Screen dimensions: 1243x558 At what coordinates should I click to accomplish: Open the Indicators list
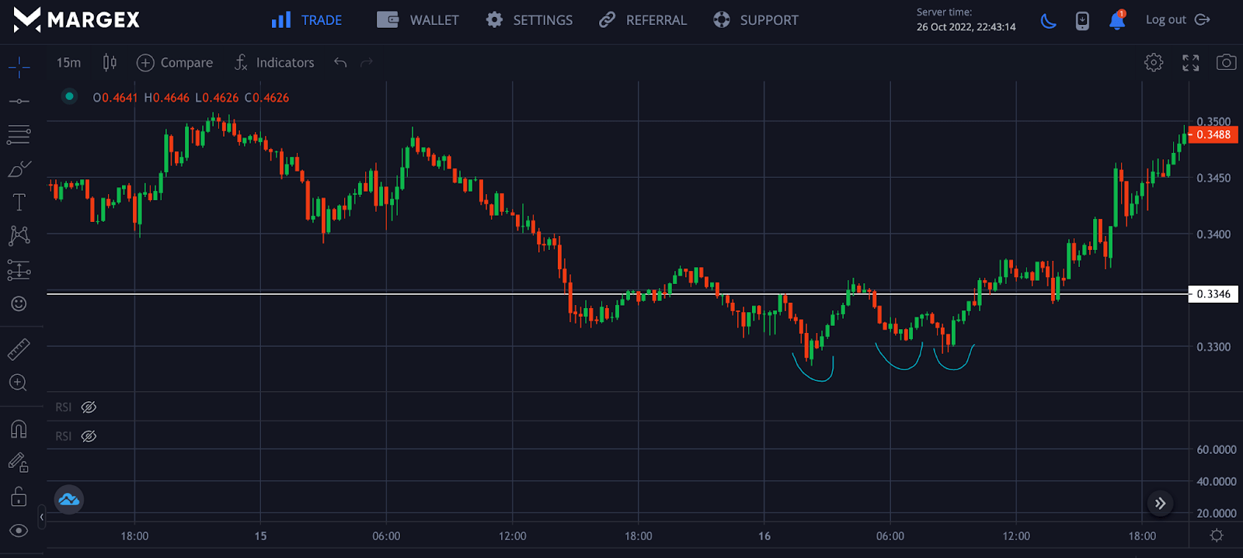point(275,63)
